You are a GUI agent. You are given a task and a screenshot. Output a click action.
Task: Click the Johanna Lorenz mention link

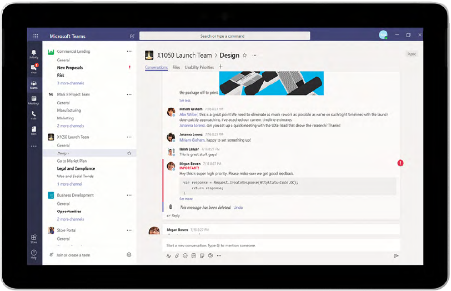[192, 126]
